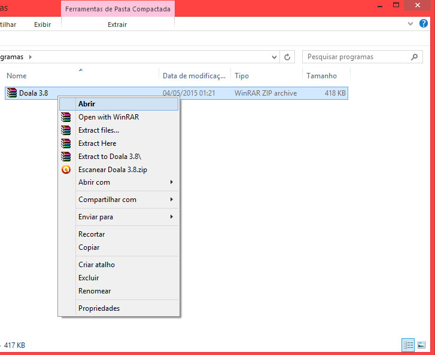Select Renomear in the context menu

pos(95,291)
